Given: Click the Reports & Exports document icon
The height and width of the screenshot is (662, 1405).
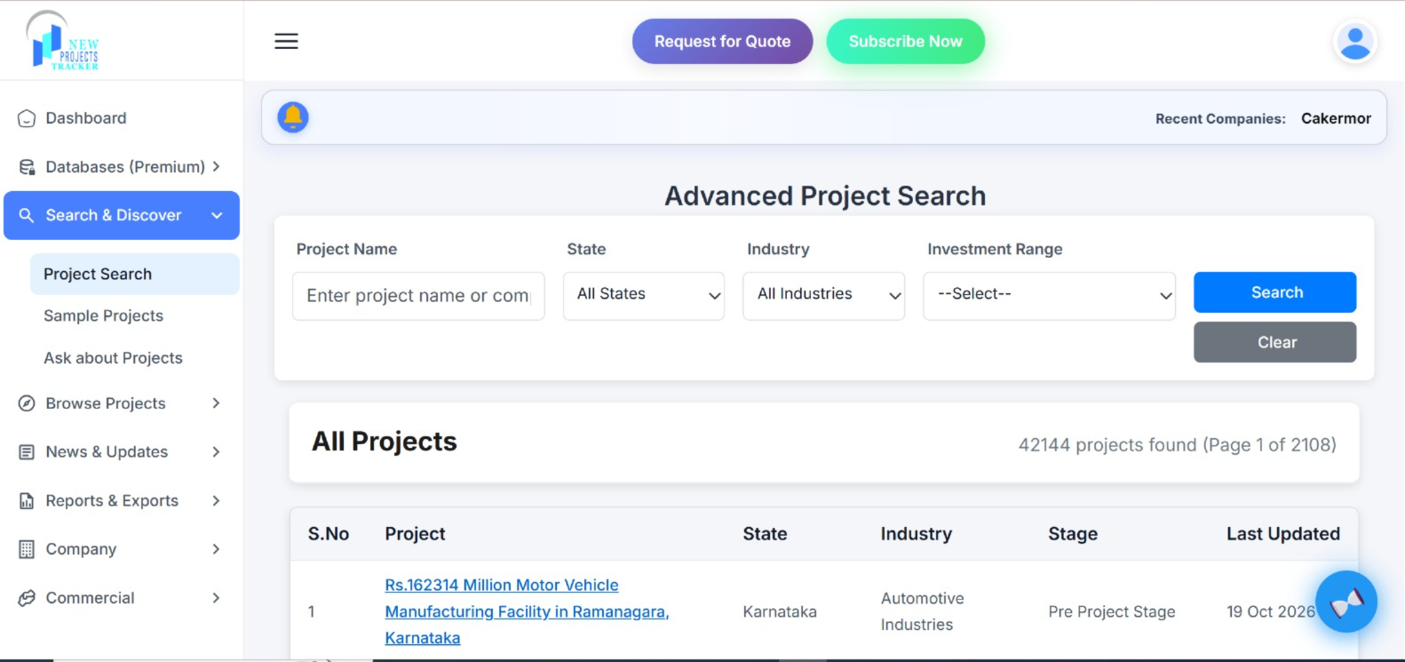Looking at the screenshot, I should click(27, 501).
